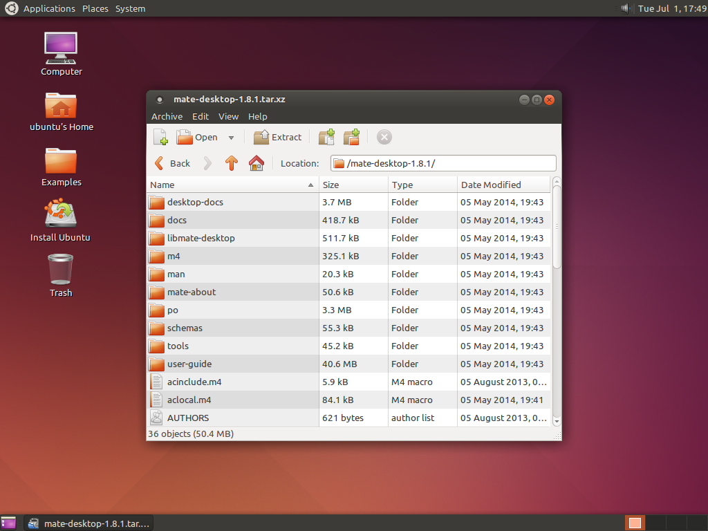Navigate up one level with the arrow icon
The image size is (708, 531).
[232, 163]
